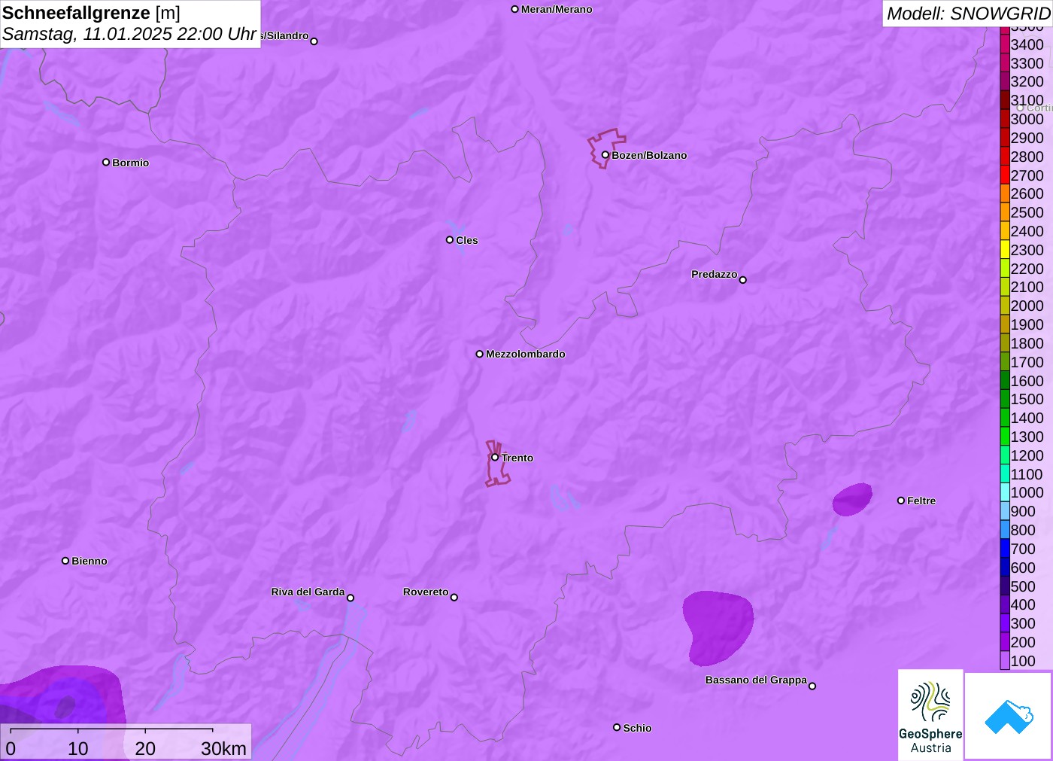This screenshot has height=761, width=1053.
Task: Select the 2700 m red legend swatch
Action: tap(1005, 175)
